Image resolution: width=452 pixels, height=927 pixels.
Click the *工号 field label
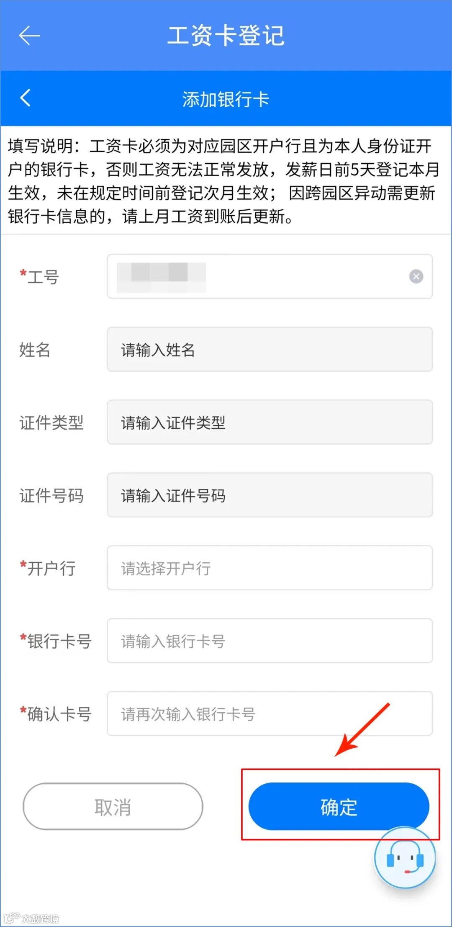pyautogui.click(x=40, y=277)
